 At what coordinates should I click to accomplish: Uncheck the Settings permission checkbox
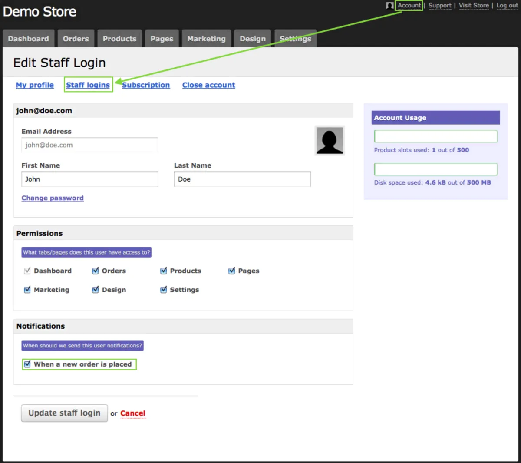(164, 290)
